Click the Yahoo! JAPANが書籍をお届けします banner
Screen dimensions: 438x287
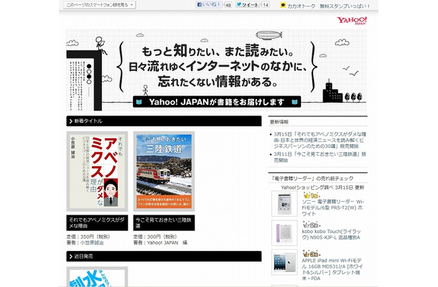pos(217,102)
